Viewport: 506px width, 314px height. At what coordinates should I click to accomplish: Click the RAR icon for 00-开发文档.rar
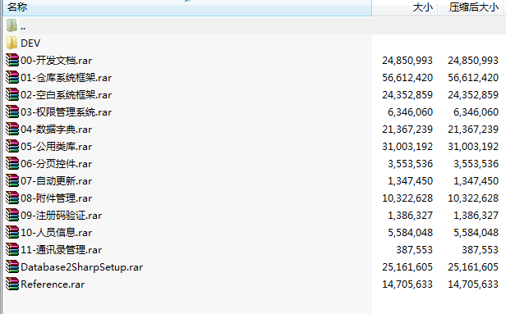pos(12,60)
